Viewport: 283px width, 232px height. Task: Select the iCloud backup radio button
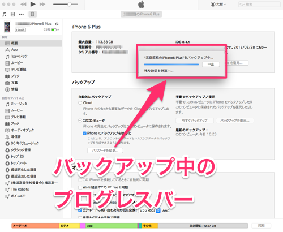pos(80,103)
